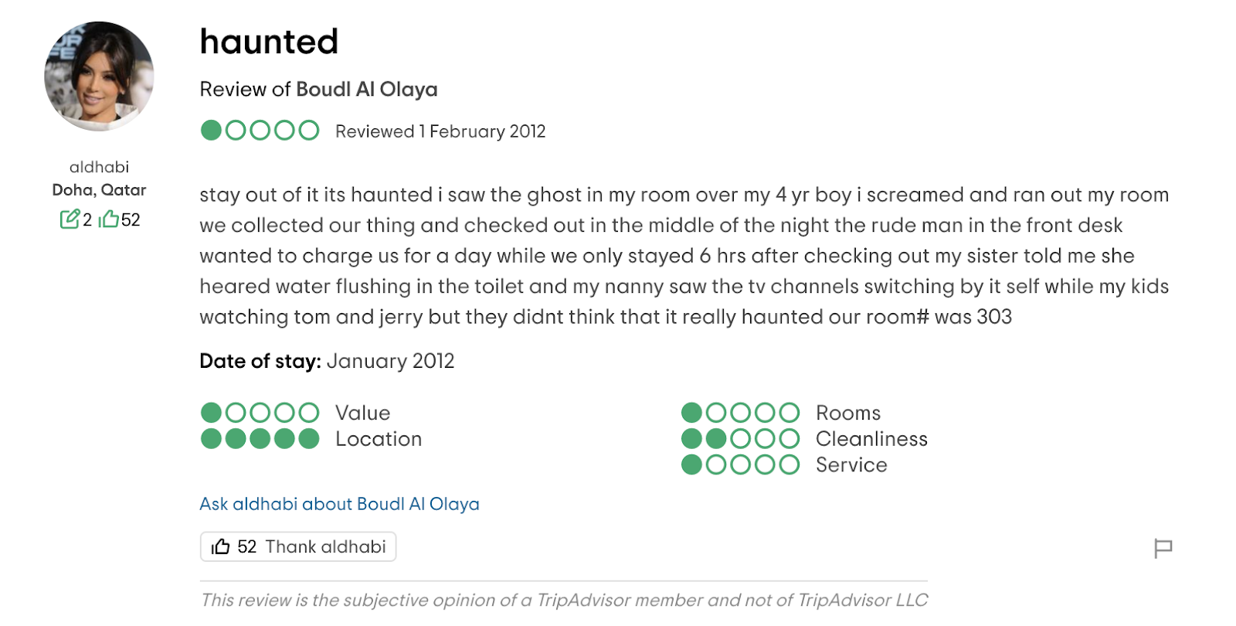Click the TripAdvisor subjective opinion disclaimer
This screenshot has width=1236, height=626.
point(564,600)
